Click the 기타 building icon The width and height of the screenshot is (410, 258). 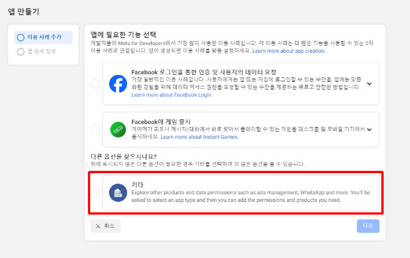click(118, 192)
